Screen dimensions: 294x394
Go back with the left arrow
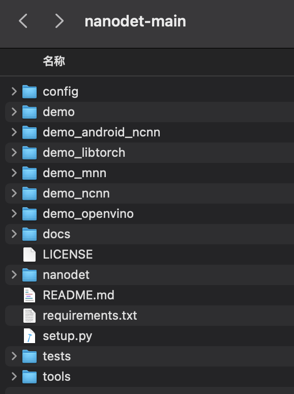[x=23, y=21]
